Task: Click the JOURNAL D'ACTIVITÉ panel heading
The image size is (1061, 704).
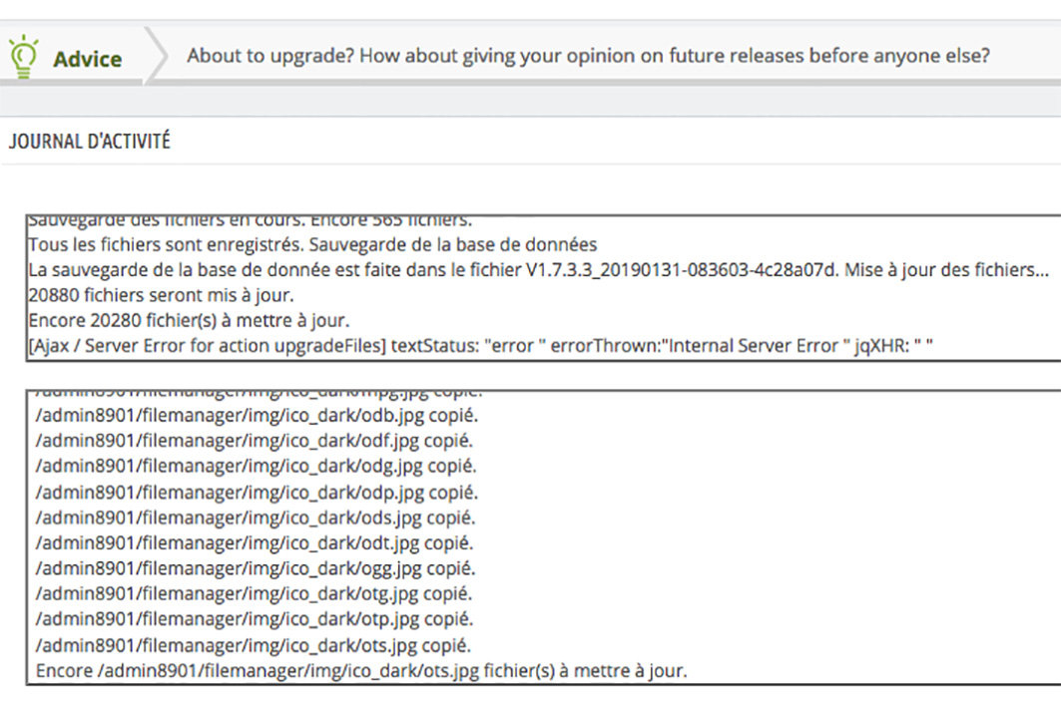Action: pos(89,142)
